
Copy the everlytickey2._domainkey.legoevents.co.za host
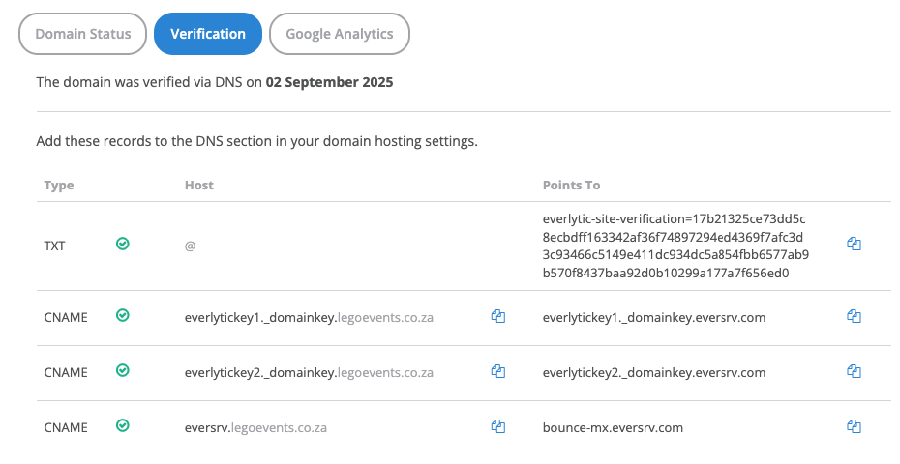coord(498,371)
